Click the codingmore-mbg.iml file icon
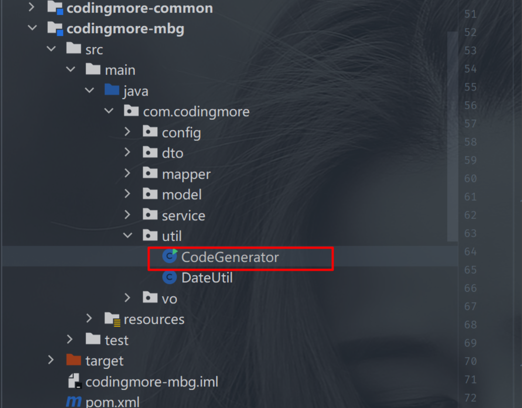522x408 pixels. (x=75, y=381)
